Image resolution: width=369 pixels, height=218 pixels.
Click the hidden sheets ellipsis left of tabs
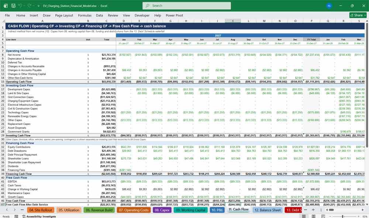coord(22,210)
